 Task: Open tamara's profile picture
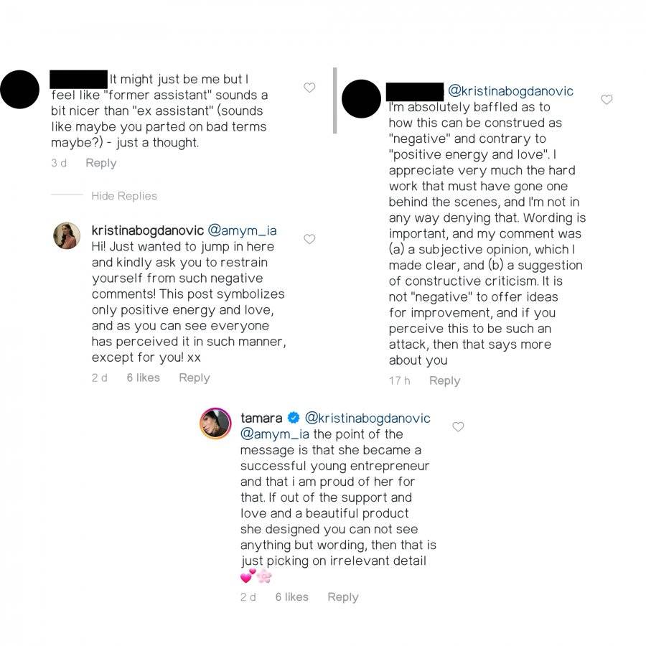(x=215, y=423)
